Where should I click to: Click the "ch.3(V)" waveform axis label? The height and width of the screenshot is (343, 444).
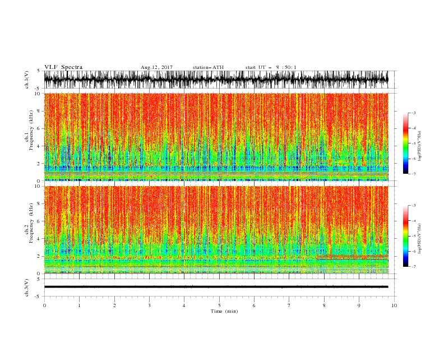[x=27, y=288]
